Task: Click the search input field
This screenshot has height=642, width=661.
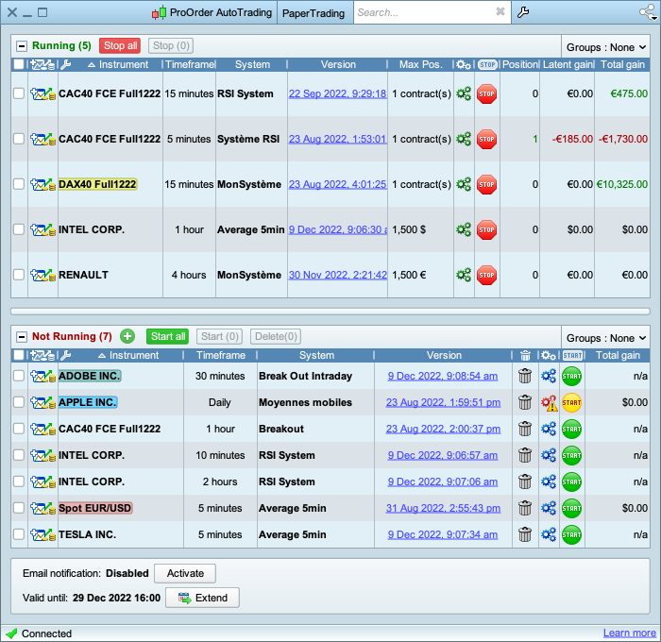Action: pyautogui.click(x=423, y=12)
